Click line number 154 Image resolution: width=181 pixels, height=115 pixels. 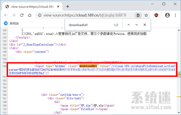coord(5,44)
